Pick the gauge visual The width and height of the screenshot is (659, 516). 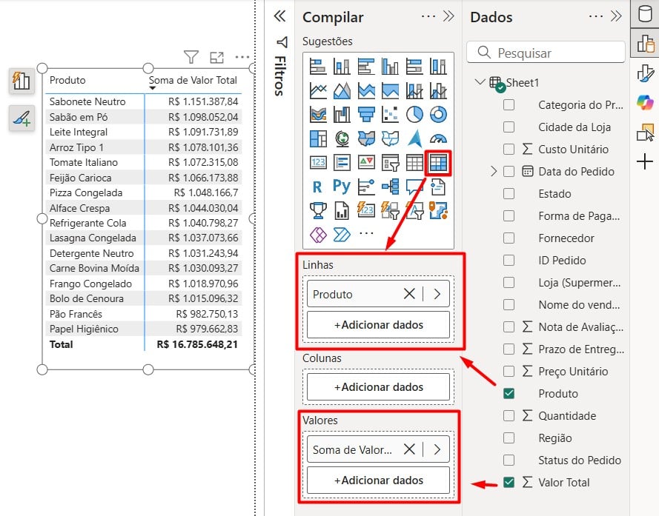pyautogui.click(x=438, y=138)
